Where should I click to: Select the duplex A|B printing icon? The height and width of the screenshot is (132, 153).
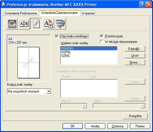coord(24,24)
